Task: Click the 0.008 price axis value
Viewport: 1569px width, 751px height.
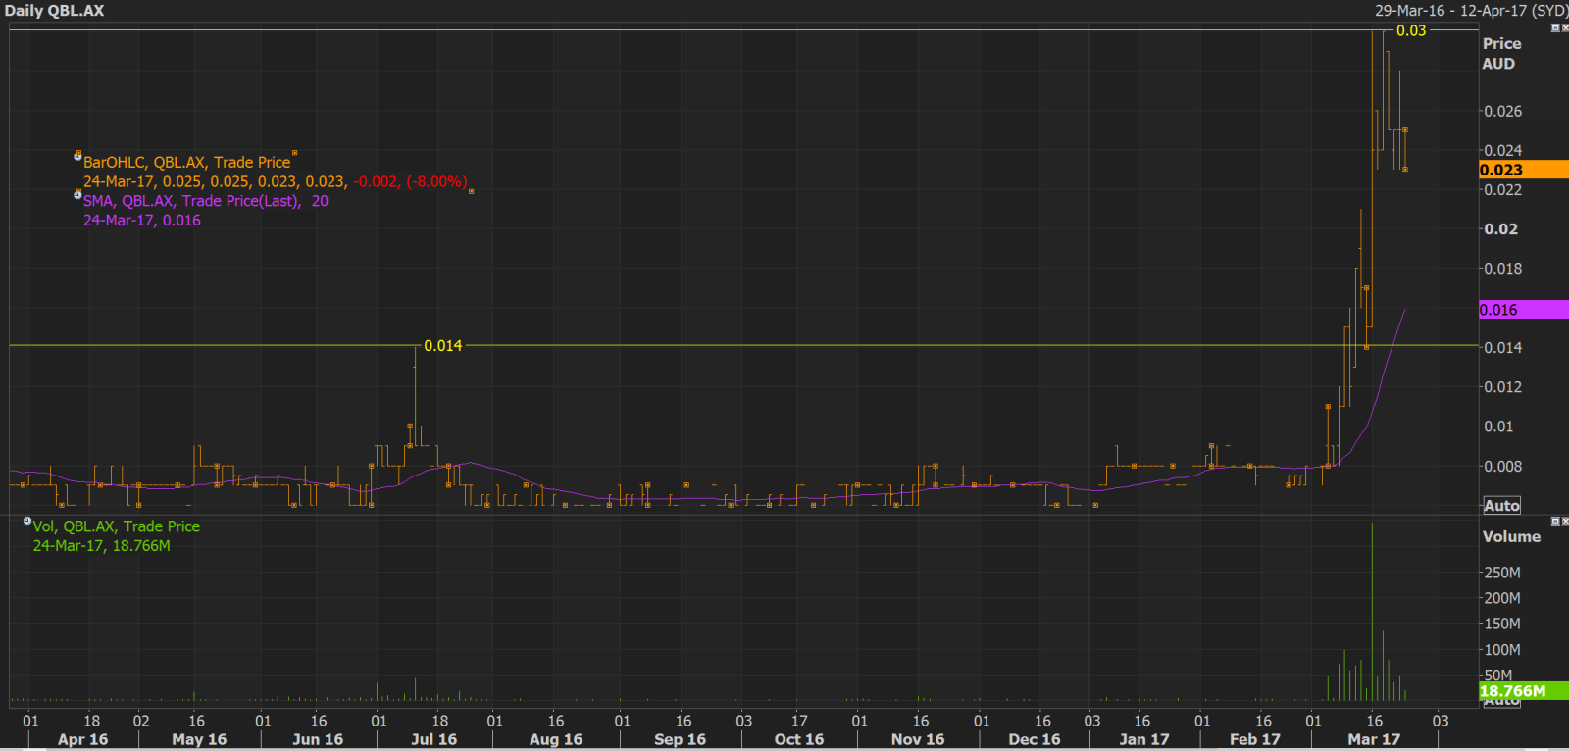Action: click(1502, 467)
